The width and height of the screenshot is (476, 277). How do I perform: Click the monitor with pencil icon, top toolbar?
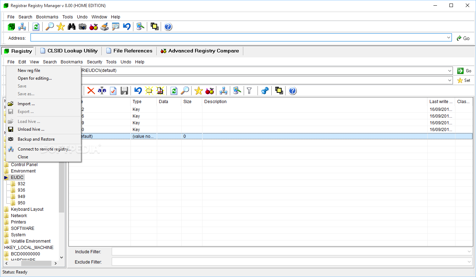click(x=140, y=27)
